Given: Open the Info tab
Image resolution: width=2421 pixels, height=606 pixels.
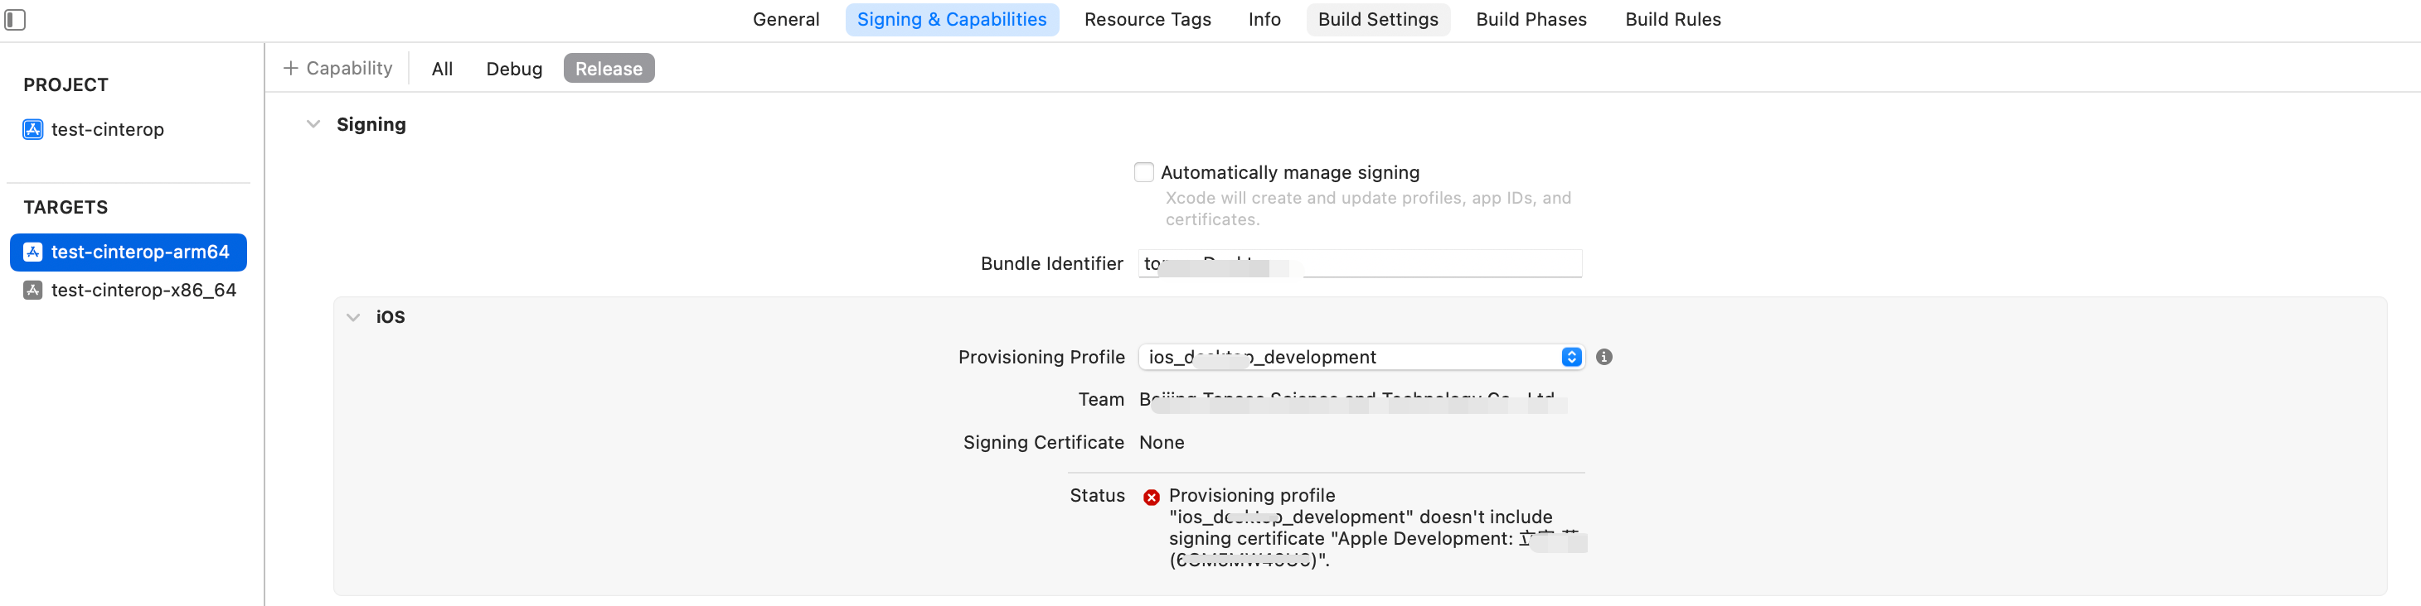Looking at the screenshot, I should 1264,20.
